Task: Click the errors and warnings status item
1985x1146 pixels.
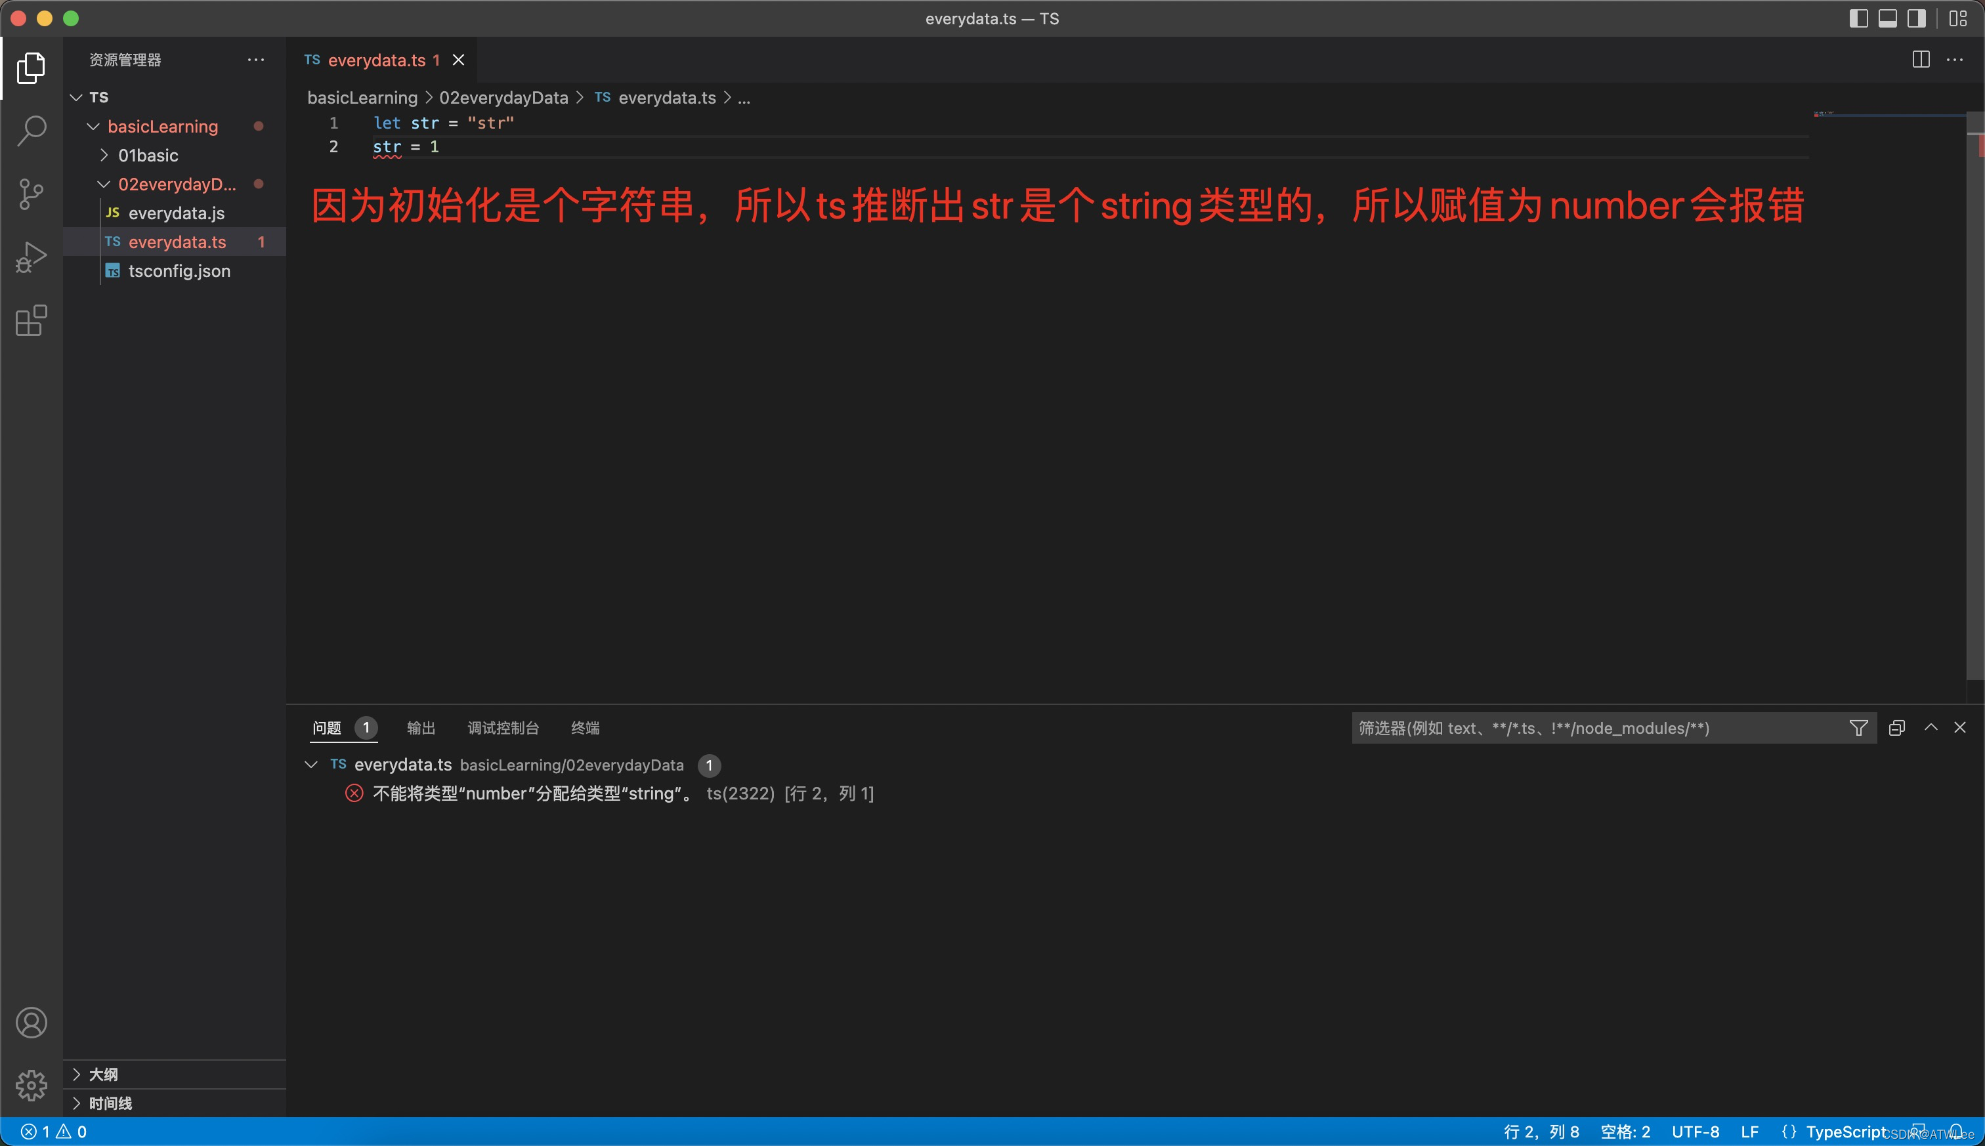Action: point(54,1132)
